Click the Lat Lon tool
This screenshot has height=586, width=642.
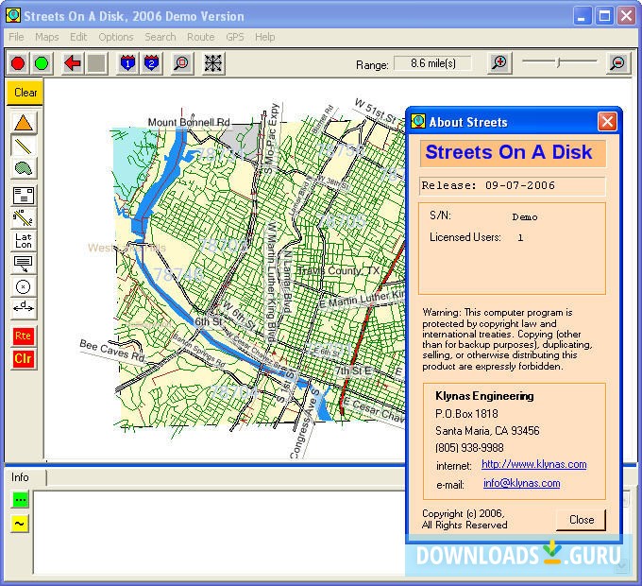24,241
